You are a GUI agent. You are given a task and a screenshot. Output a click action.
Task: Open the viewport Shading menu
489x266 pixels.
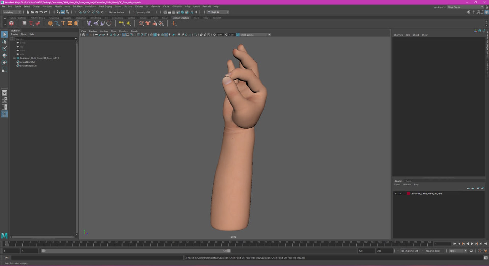[93, 31]
